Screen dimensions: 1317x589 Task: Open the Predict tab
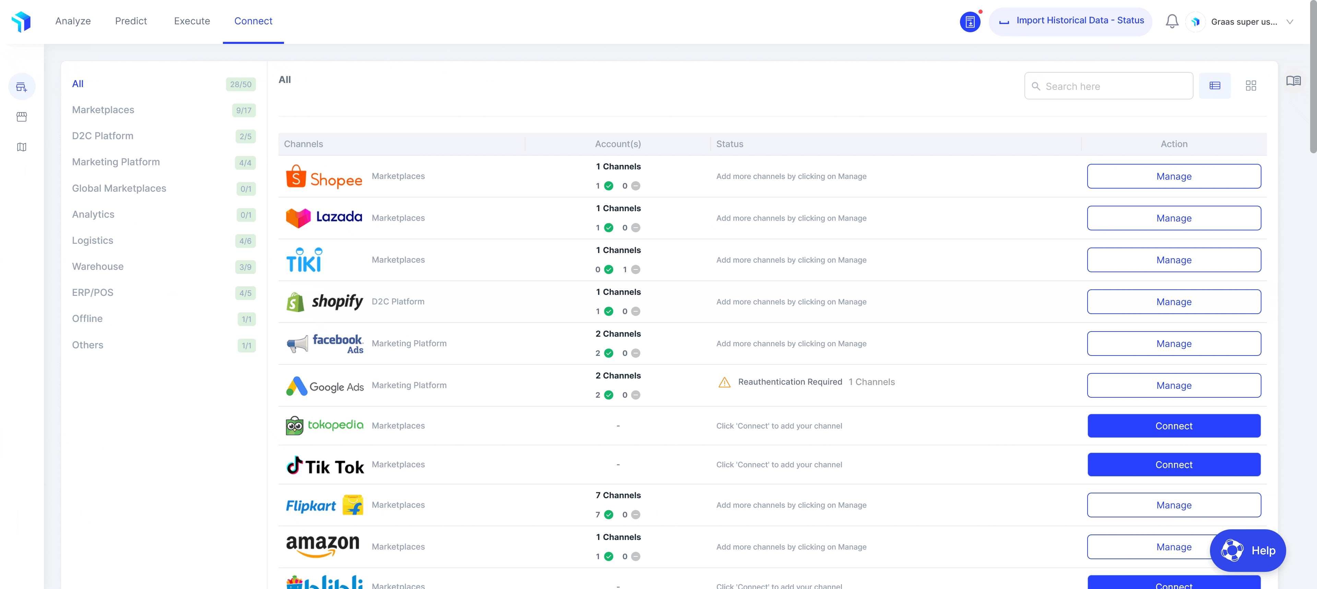[131, 21]
